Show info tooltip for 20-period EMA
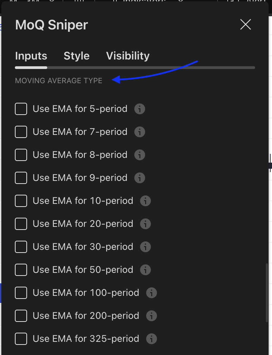This screenshot has width=272, height=355. (145, 224)
